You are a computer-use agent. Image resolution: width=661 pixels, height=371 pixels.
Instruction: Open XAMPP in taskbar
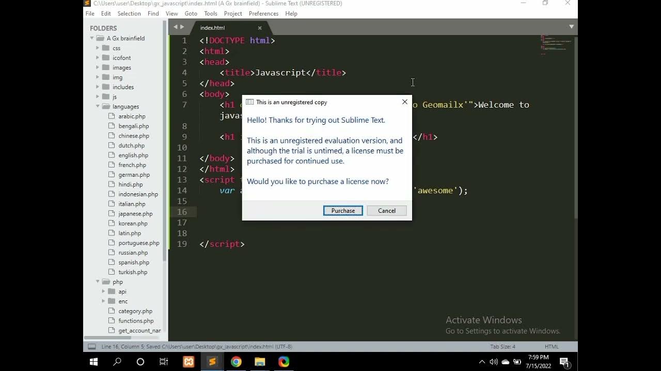click(x=188, y=362)
